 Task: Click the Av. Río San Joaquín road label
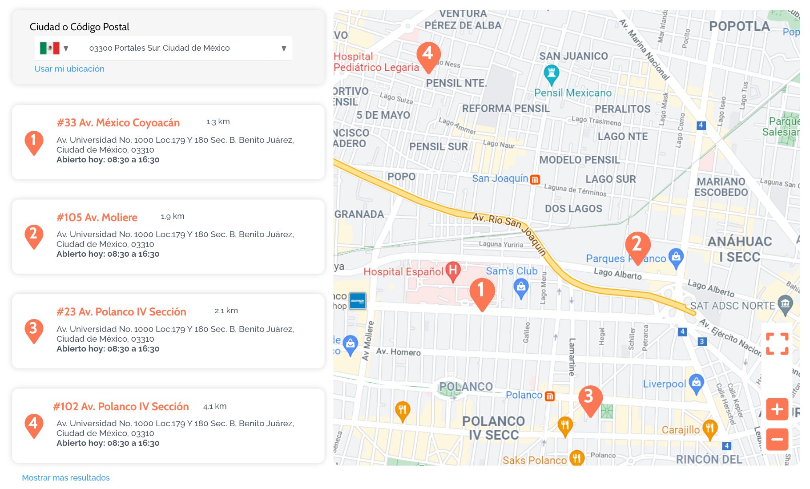pos(509,234)
